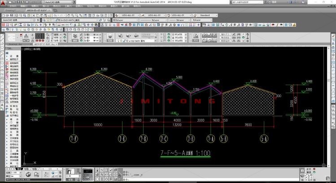The width and height of the screenshot is (336, 183).
Task: Open the Table Style manager icon
Action: 169,15
